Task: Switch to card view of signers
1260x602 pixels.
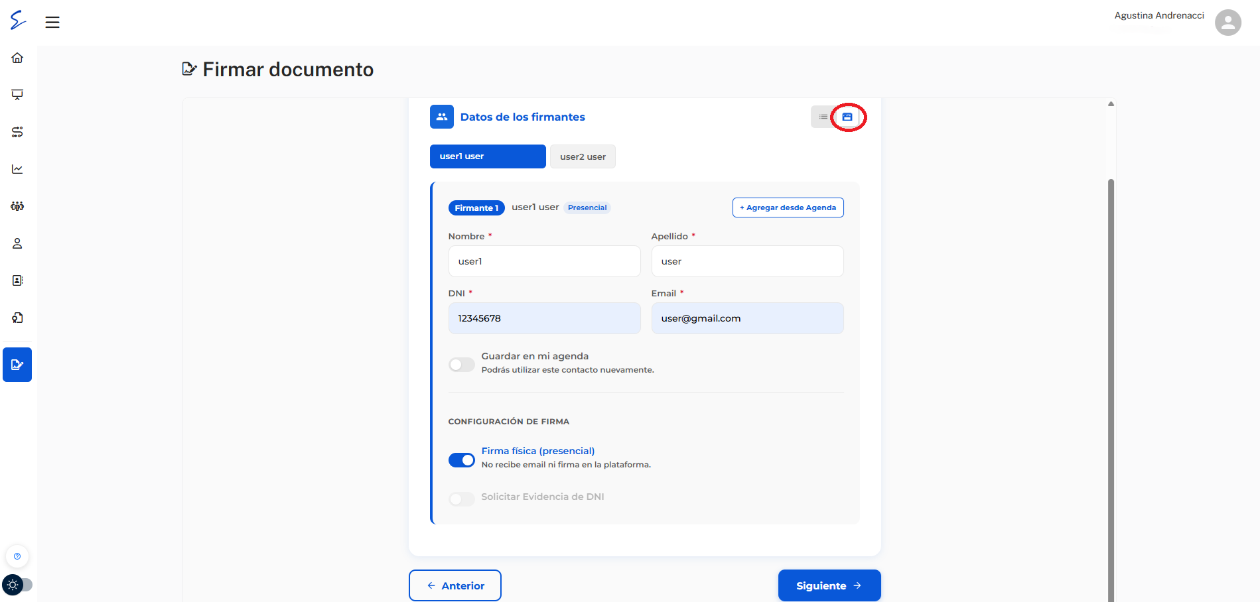Action: tap(847, 117)
